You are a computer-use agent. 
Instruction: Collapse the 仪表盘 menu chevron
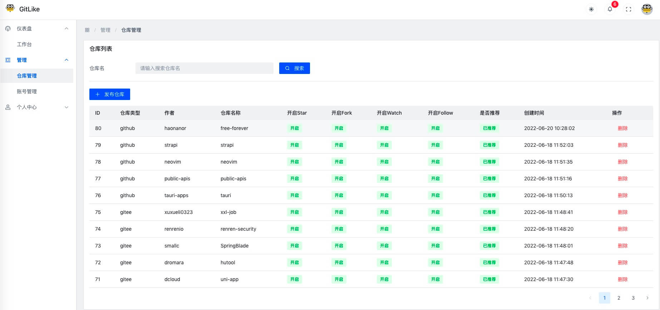pyautogui.click(x=67, y=29)
